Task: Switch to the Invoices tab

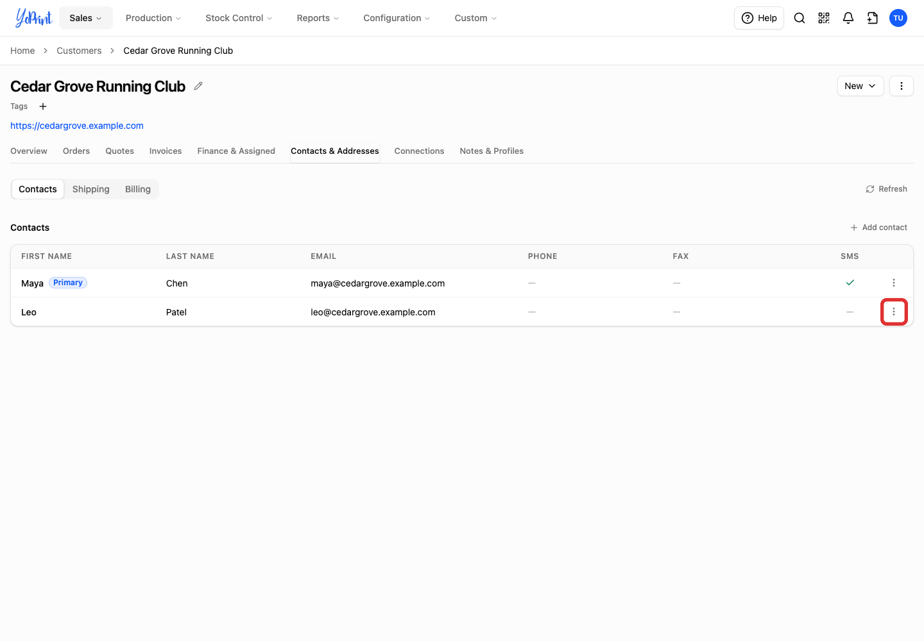Action: [x=166, y=151]
